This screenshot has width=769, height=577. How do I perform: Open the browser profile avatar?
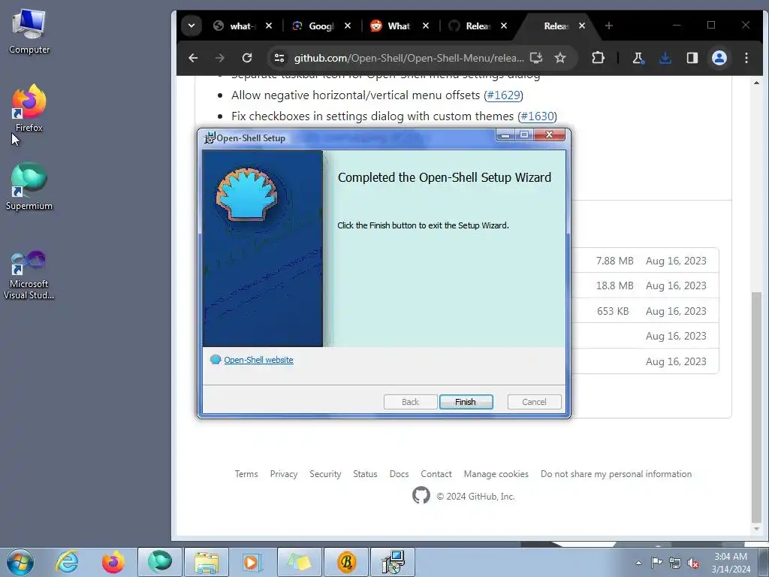(x=719, y=58)
